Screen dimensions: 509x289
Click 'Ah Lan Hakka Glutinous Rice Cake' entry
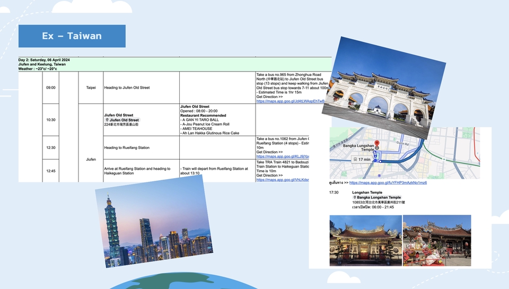[x=210, y=133]
